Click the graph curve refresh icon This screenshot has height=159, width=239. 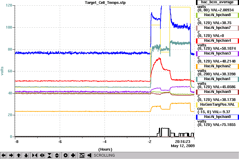pyautogui.click(x=82, y=155)
